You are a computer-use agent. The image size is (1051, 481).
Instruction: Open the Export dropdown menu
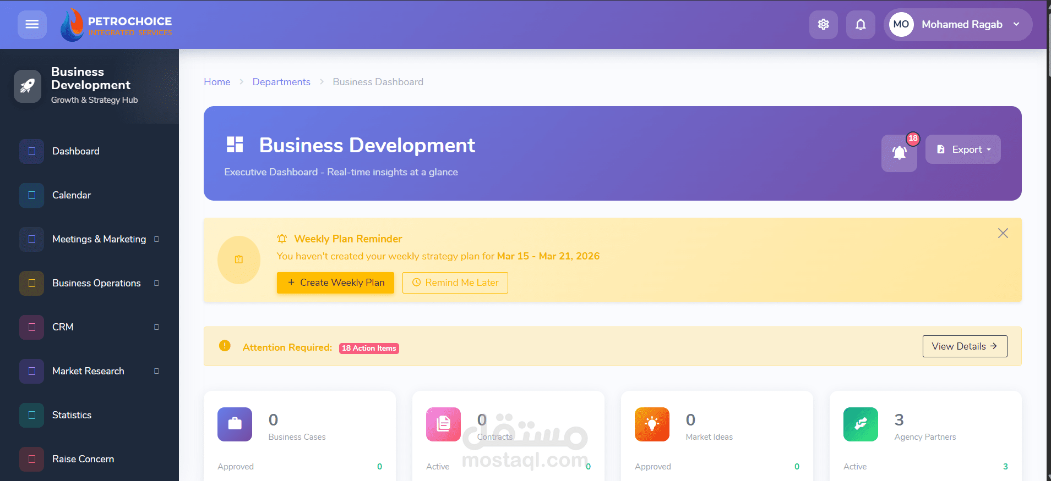pos(963,150)
